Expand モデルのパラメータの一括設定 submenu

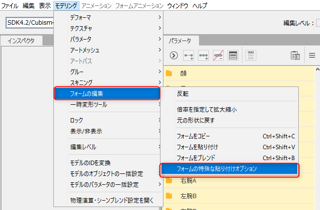(108, 185)
